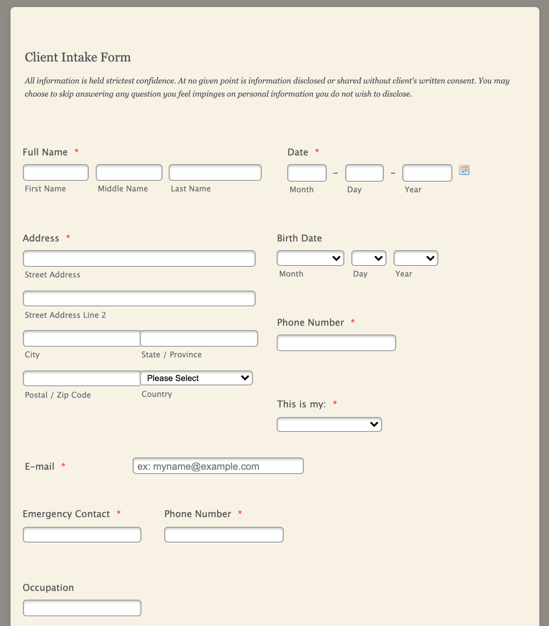Open the date picker calendar icon
Screen dimensions: 549x626
click(x=464, y=170)
